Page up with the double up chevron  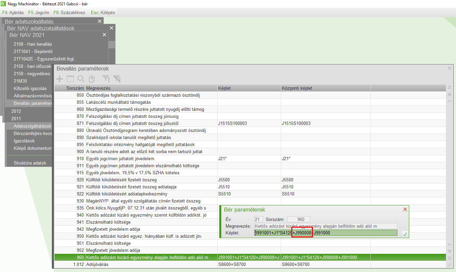[449, 94]
